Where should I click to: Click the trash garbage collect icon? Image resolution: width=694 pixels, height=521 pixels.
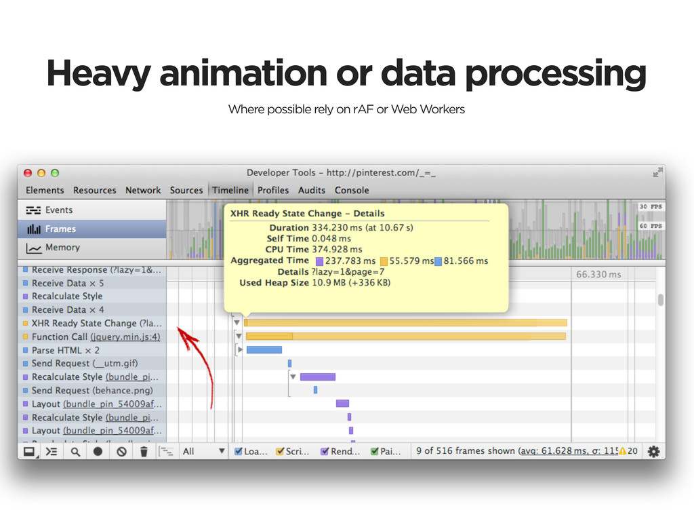pos(144,451)
